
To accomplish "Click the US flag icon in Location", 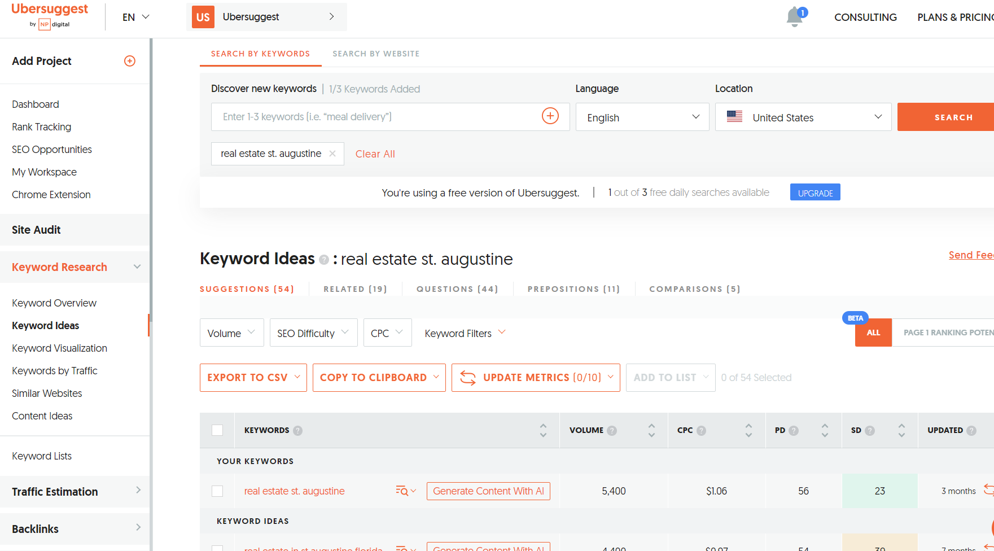I will [x=734, y=117].
